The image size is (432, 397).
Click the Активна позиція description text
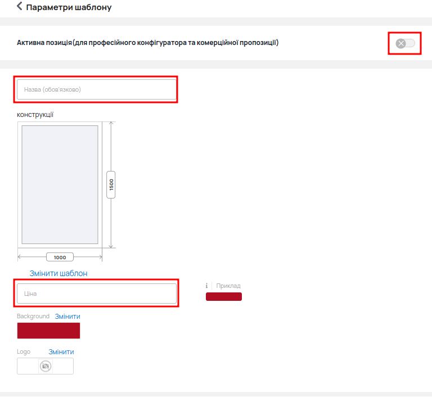(x=148, y=43)
